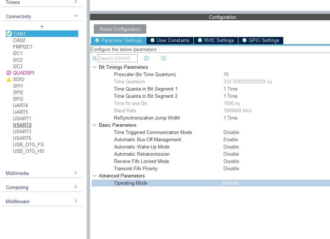
Task: Select the Operating Mode parameter row label
Action: click(x=131, y=183)
